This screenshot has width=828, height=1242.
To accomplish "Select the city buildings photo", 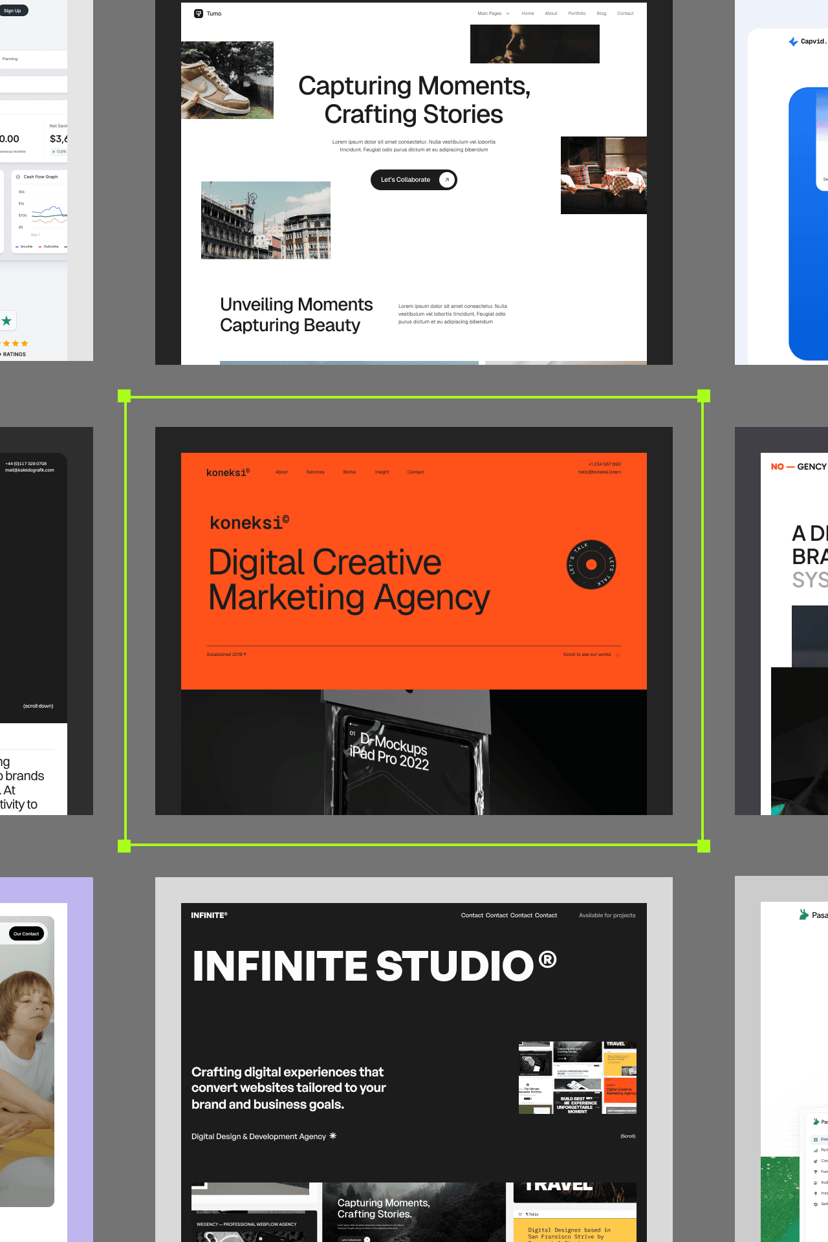I will pyautogui.click(x=266, y=220).
